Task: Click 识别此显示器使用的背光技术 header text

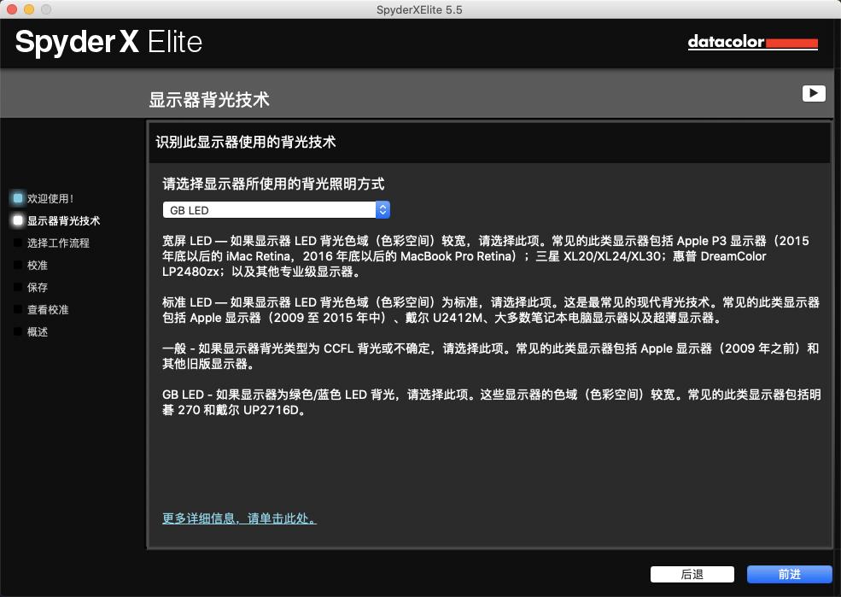Action: (x=246, y=142)
